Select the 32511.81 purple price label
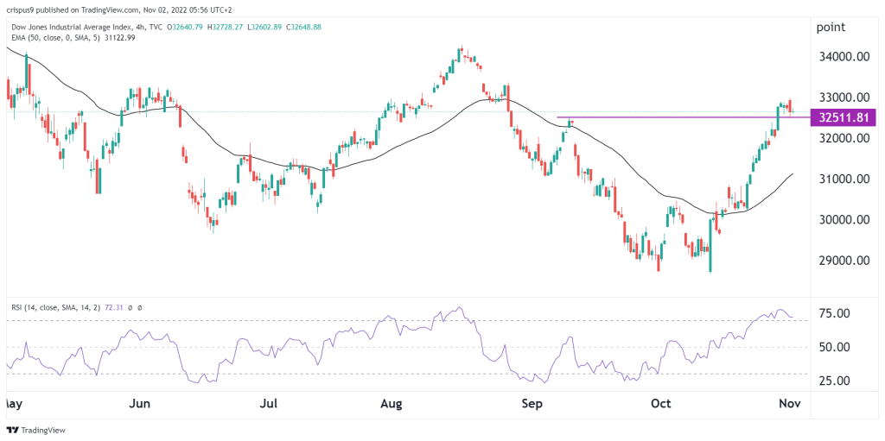The height and width of the screenshot is (441, 885). (x=842, y=117)
